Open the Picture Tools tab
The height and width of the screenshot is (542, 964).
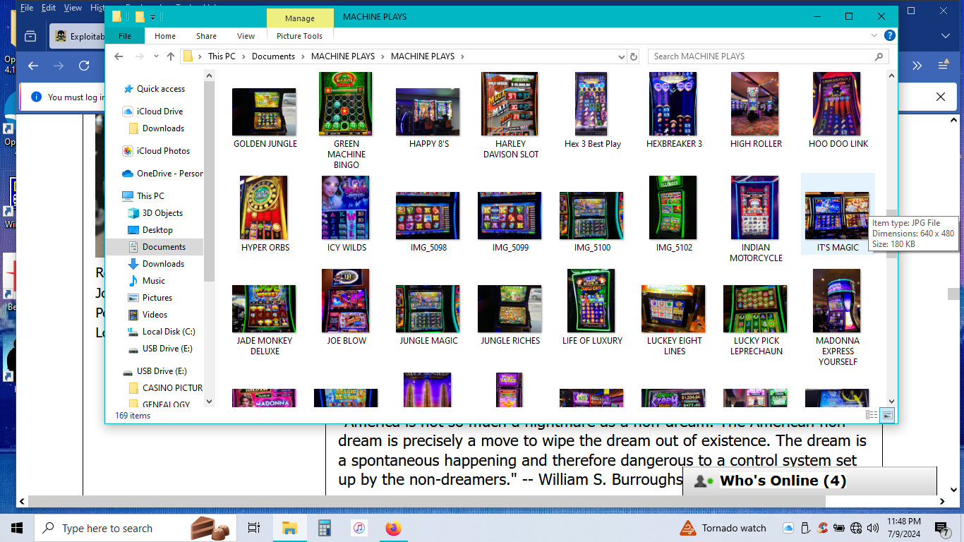pyautogui.click(x=299, y=36)
